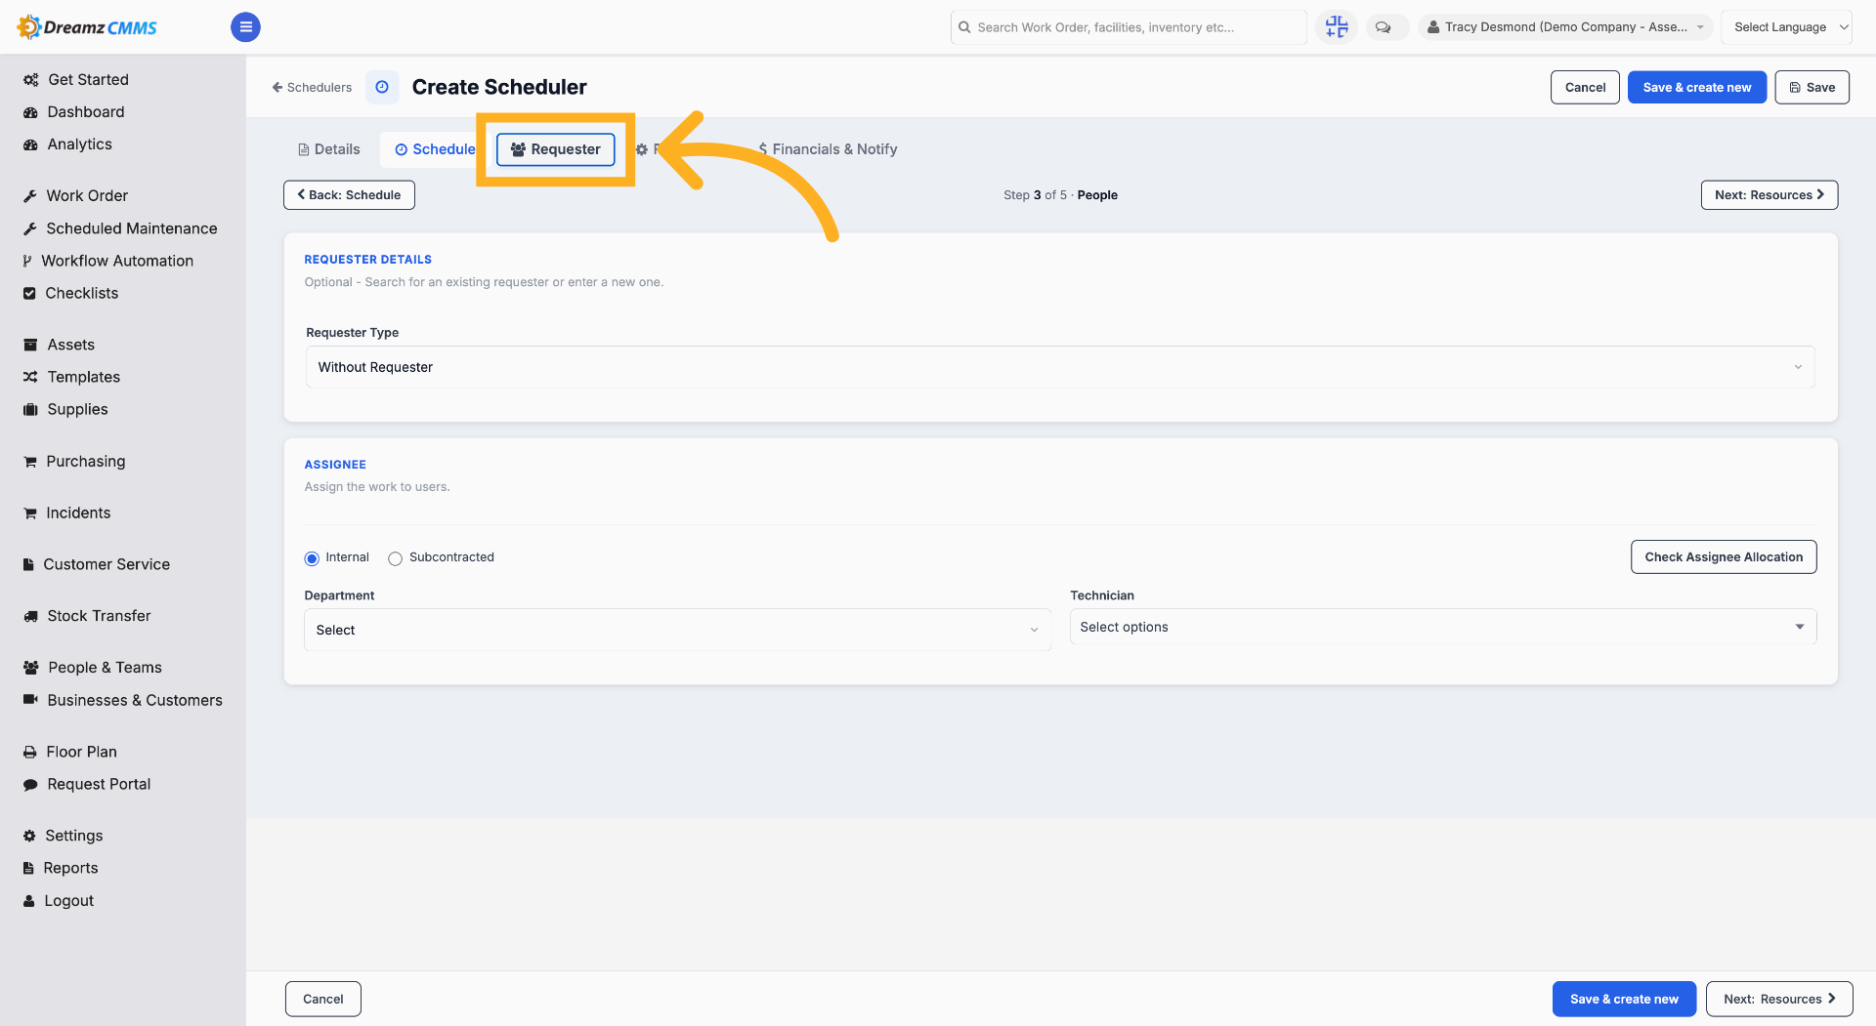Open Purchasing in sidebar
This screenshot has width=1876, height=1026.
(74, 461)
